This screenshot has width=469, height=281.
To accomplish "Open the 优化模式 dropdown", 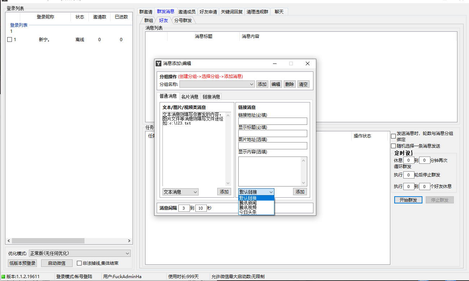I will (79, 253).
